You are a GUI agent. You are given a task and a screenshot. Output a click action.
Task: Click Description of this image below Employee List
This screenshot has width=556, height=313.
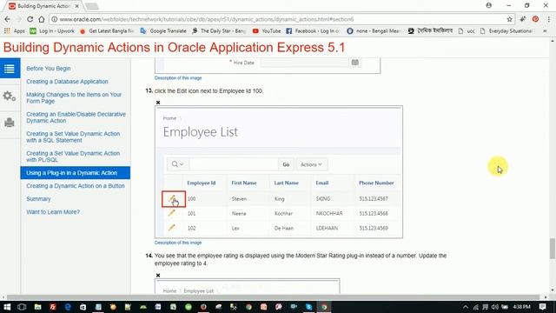coord(178,243)
